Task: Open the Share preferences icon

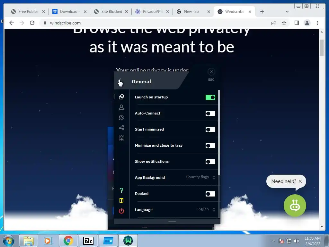Action: coord(121,128)
